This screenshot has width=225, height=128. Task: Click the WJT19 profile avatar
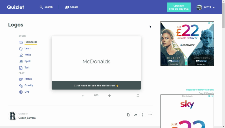(x=199, y=7)
